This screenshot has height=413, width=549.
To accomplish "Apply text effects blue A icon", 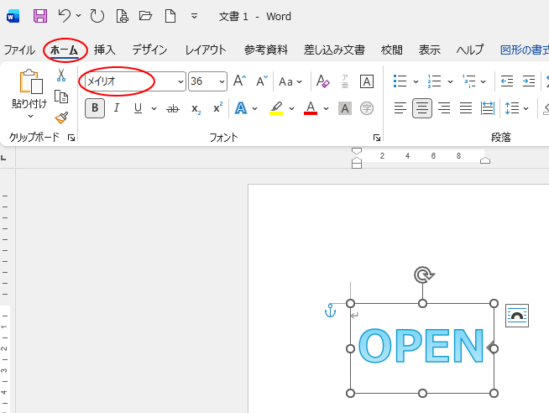I will (241, 108).
